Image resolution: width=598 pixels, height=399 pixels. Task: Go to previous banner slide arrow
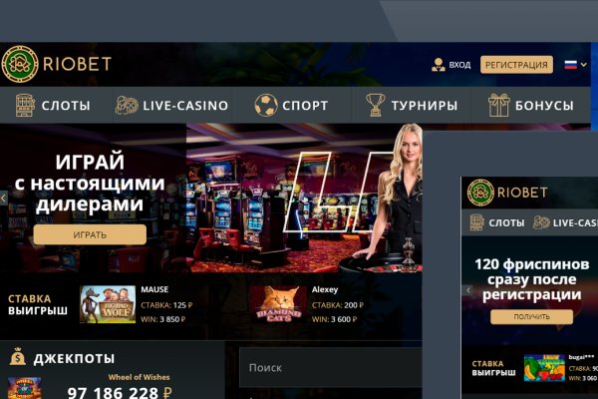3,199
